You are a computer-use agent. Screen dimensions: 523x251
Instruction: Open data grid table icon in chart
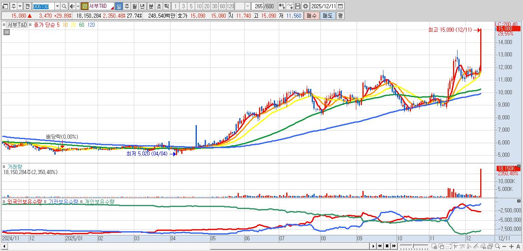click(x=7, y=32)
